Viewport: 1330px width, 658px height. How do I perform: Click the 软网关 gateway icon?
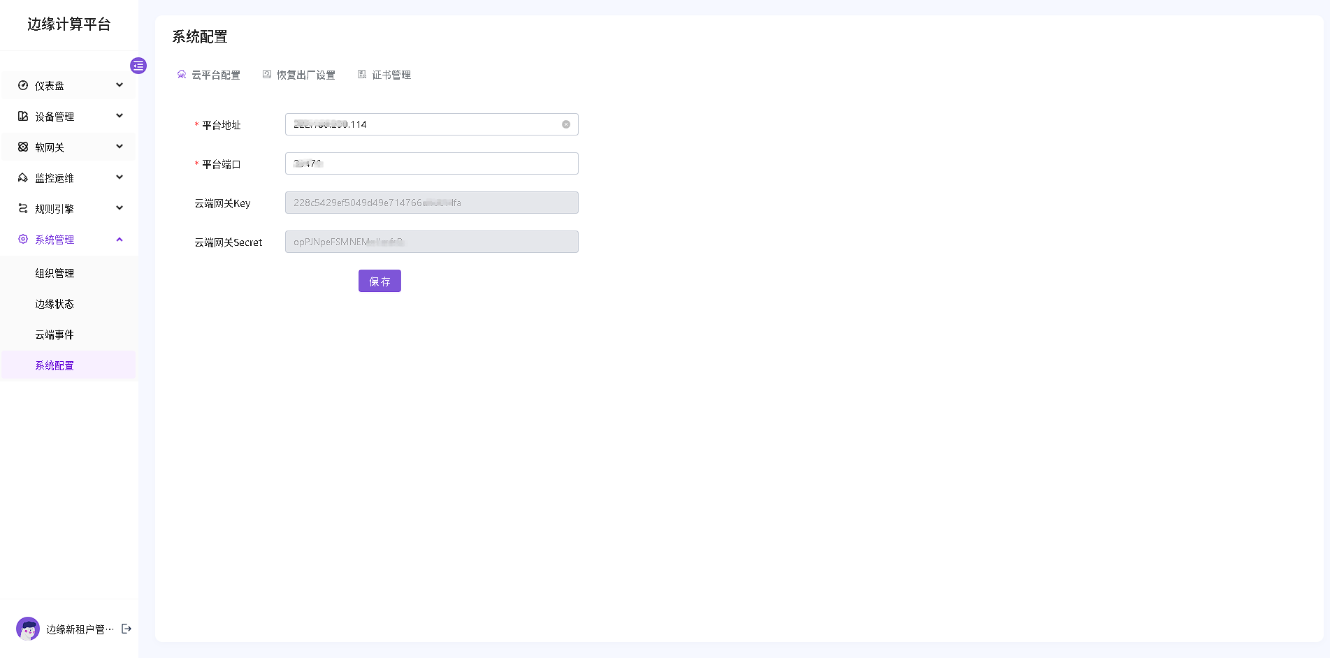pyautogui.click(x=23, y=147)
